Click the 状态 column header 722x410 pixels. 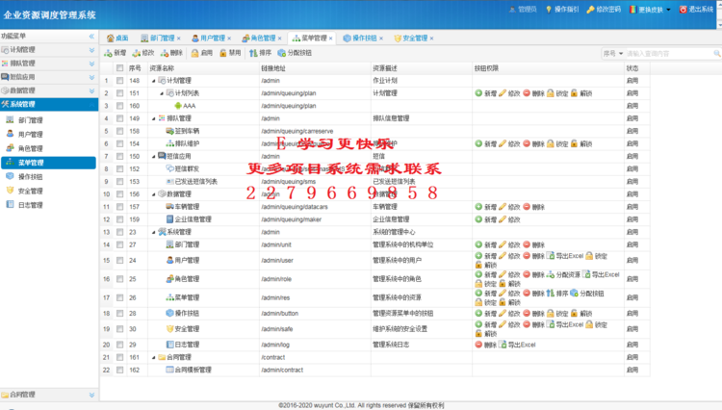pos(637,68)
